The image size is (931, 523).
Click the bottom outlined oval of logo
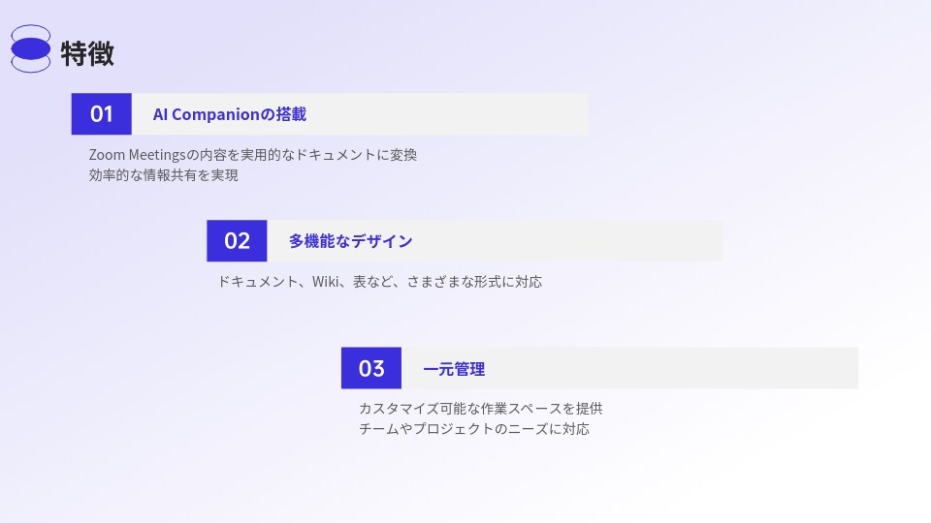(x=31, y=65)
